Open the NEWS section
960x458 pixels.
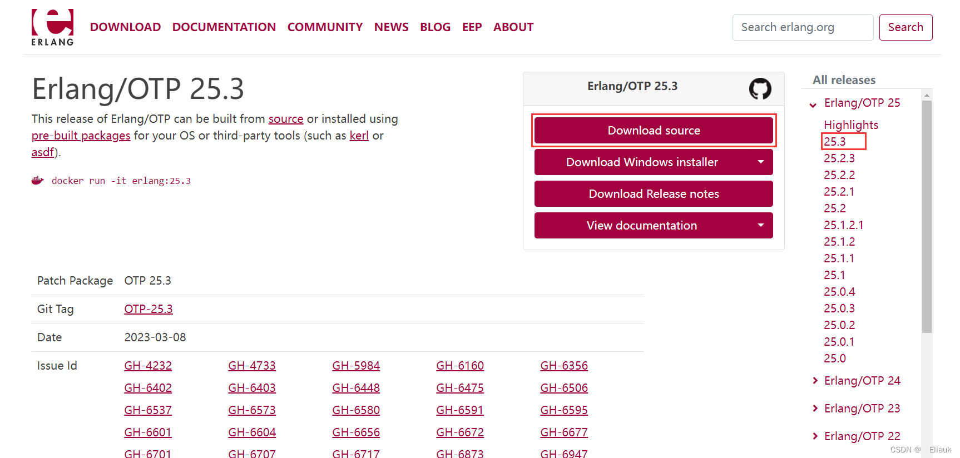pyautogui.click(x=391, y=27)
